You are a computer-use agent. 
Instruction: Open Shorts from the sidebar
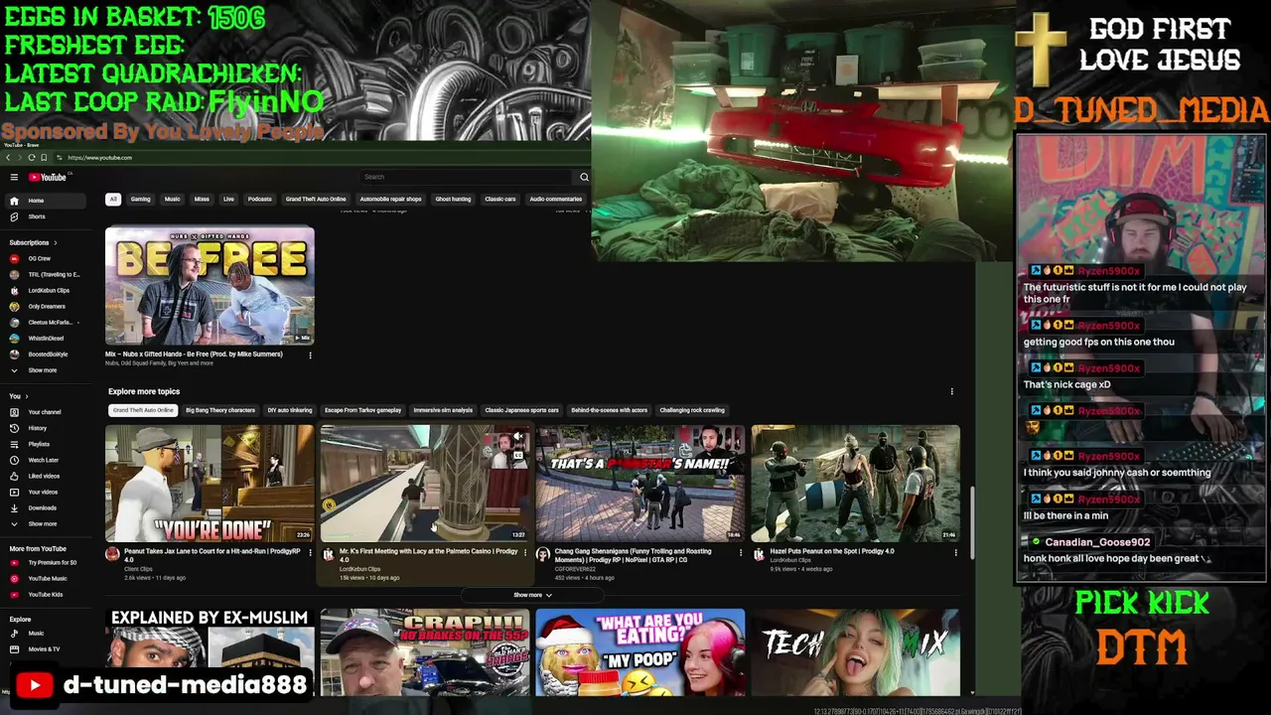coord(37,216)
